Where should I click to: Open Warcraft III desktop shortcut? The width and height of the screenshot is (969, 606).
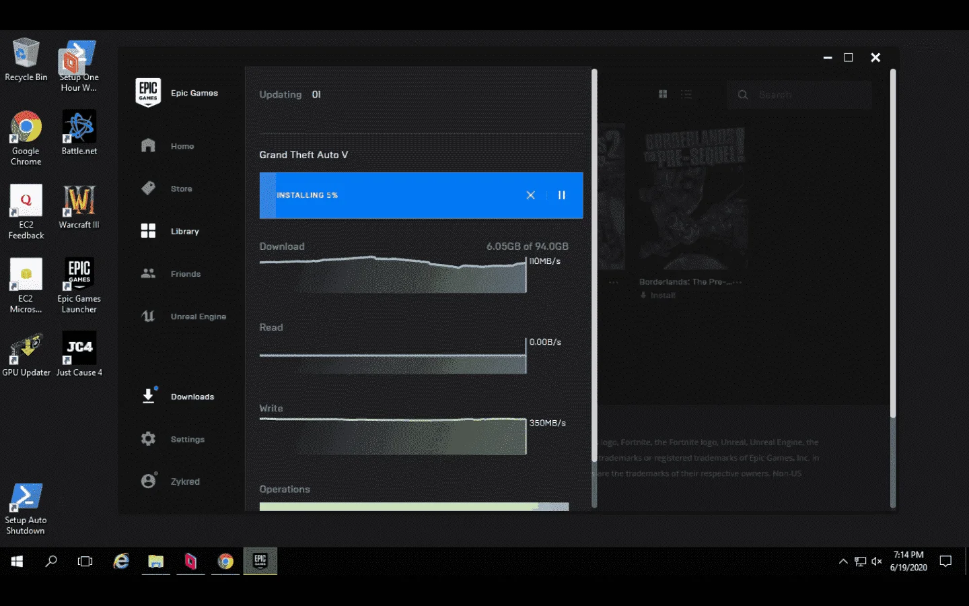pos(79,207)
